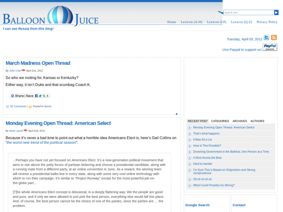Viewport: 283px width, 212px height.
Task: Open the Twitter icon link
Action: tap(266, 37)
